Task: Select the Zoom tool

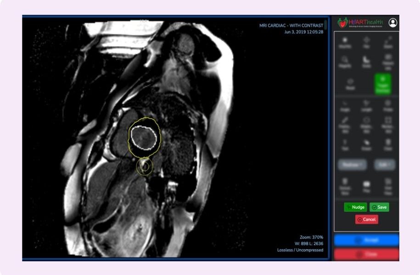Action: [388, 42]
